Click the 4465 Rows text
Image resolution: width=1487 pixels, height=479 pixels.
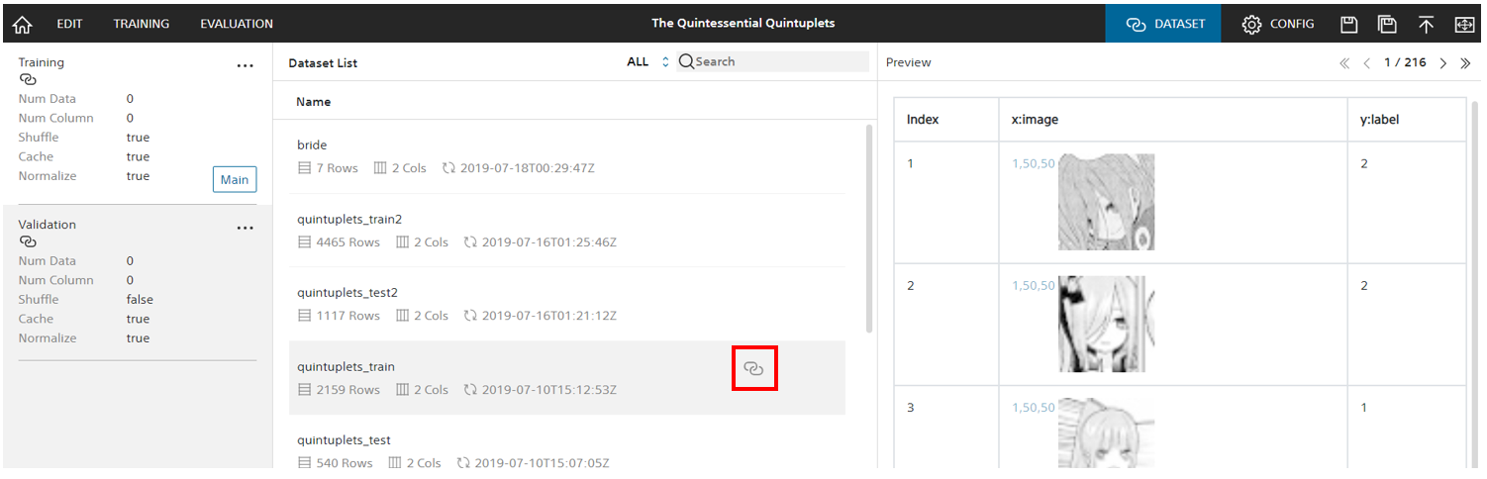click(x=347, y=242)
